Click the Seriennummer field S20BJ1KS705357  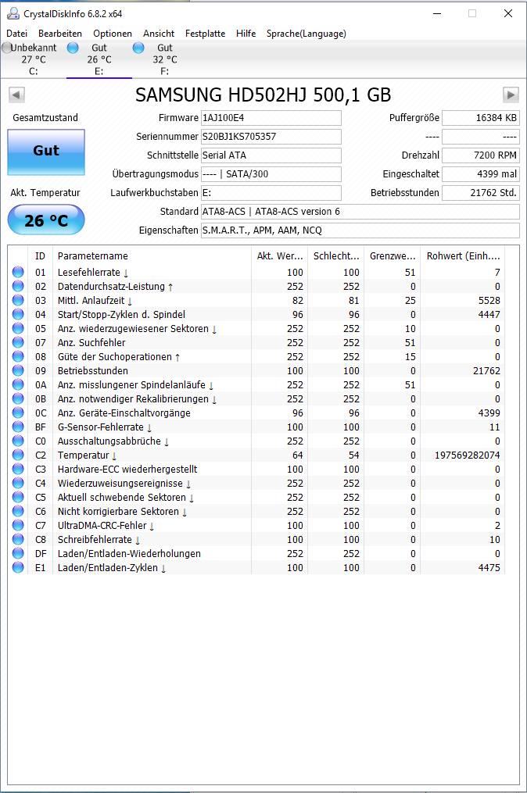coord(271,137)
